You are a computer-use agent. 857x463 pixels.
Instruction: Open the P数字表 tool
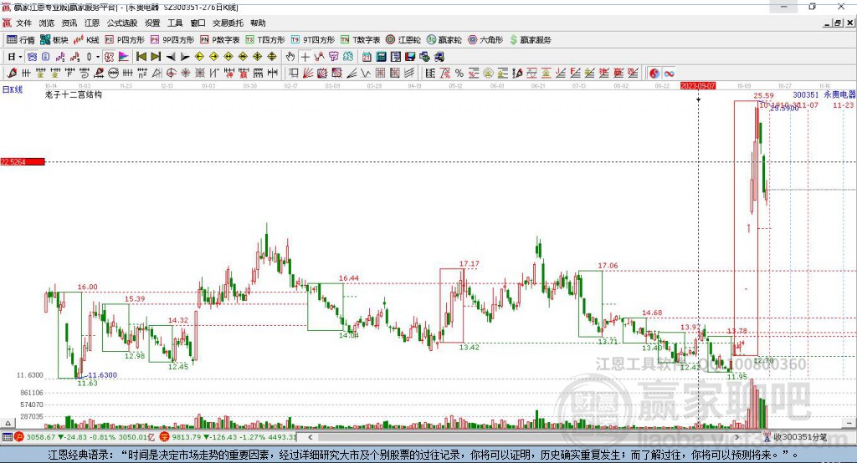pos(220,40)
